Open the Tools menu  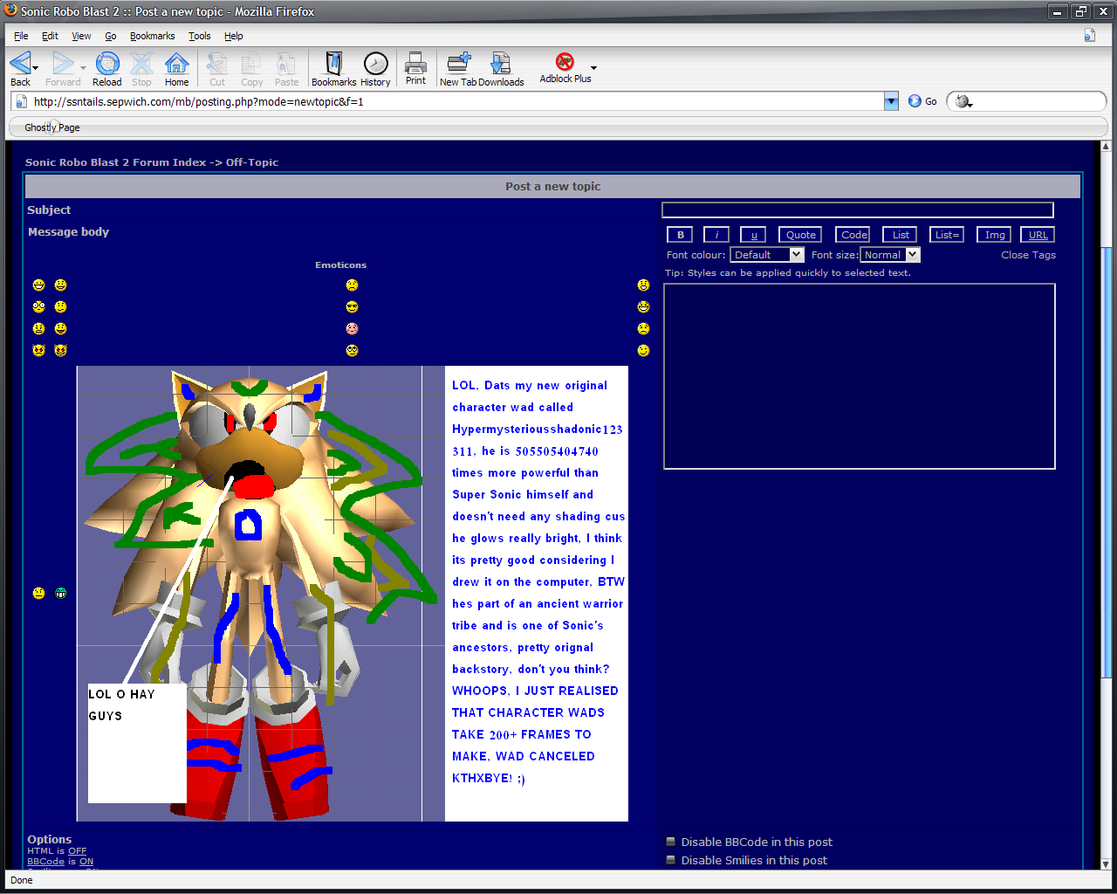199,36
